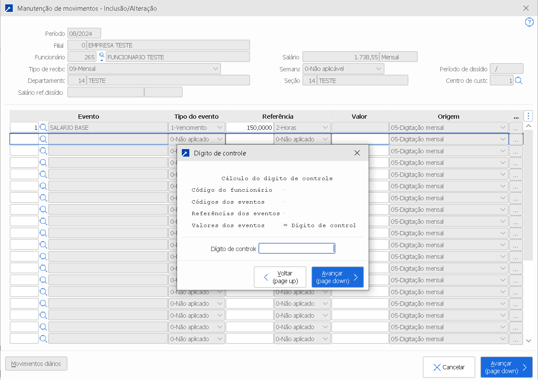Close the Dígito de controle dialog
This screenshot has width=538, height=380.
coord(357,153)
